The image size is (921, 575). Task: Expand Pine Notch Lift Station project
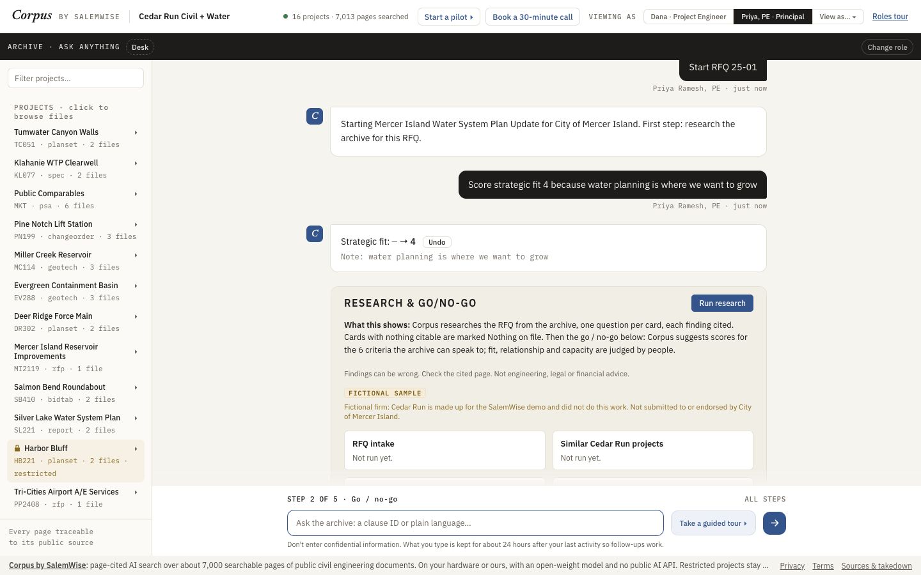point(75,230)
